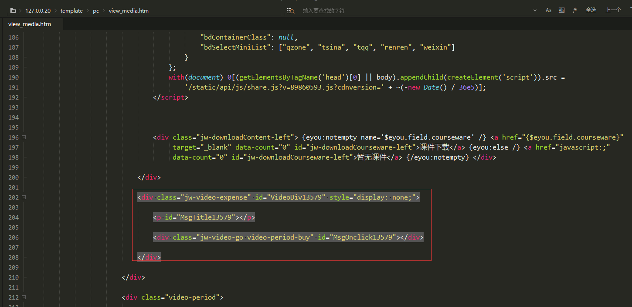Click the project folder icon in breadcrumb
Image resolution: width=632 pixels, height=307 pixels.
(x=13, y=11)
